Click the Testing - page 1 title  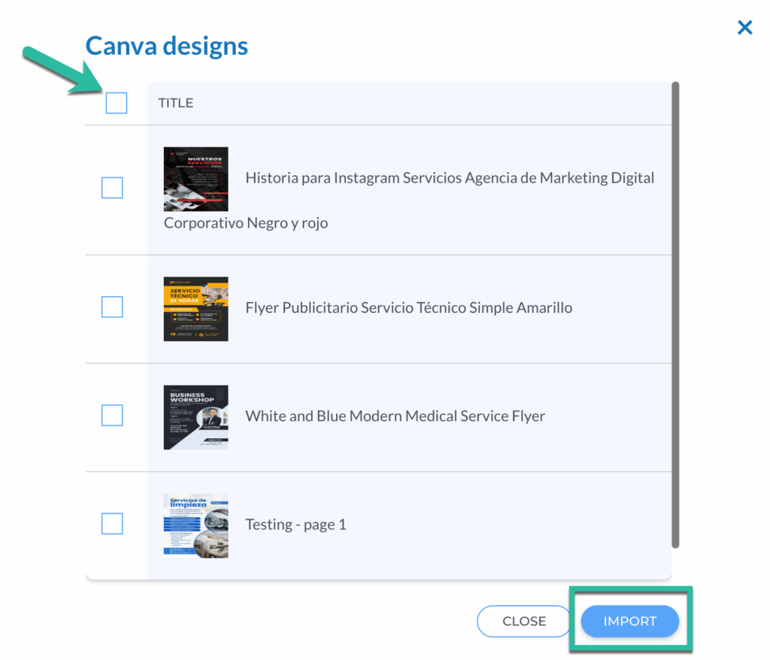pos(296,525)
